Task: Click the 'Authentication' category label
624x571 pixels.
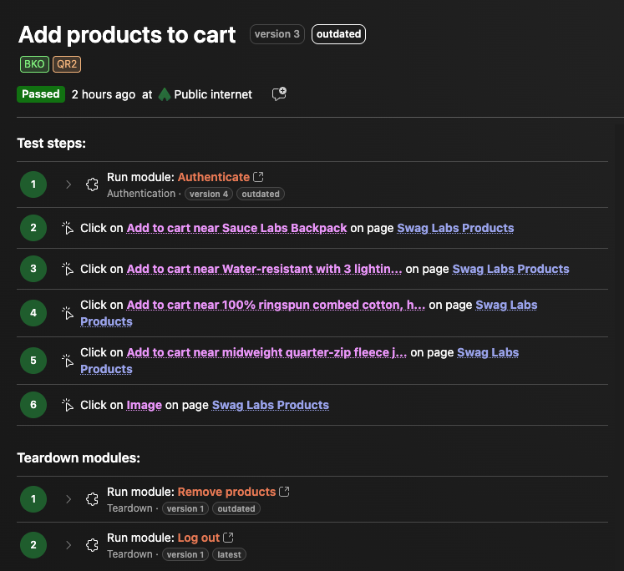Action: [141, 194]
